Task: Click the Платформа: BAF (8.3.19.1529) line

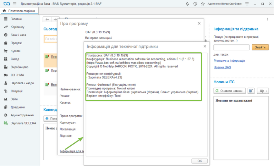Action: point(107,55)
